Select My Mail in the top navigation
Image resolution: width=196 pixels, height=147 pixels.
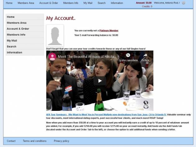[x=88, y=3]
